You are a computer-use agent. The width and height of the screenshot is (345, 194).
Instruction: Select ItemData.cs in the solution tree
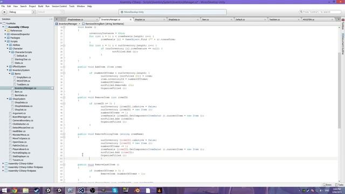[21, 95]
